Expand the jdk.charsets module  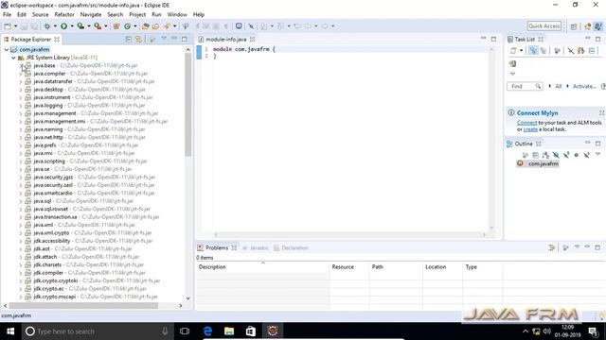click(21, 264)
